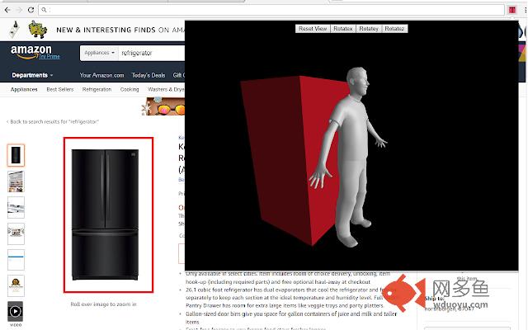Click into the browser address bar
The width and height of the screenshot is (528, 330).
point(271,10)
